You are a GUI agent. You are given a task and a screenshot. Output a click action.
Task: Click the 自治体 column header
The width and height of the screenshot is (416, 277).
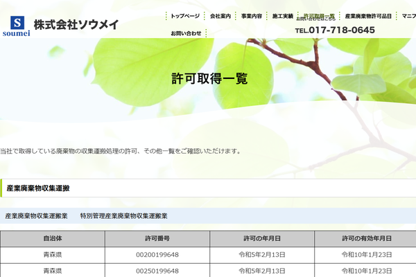click(53, 238)
